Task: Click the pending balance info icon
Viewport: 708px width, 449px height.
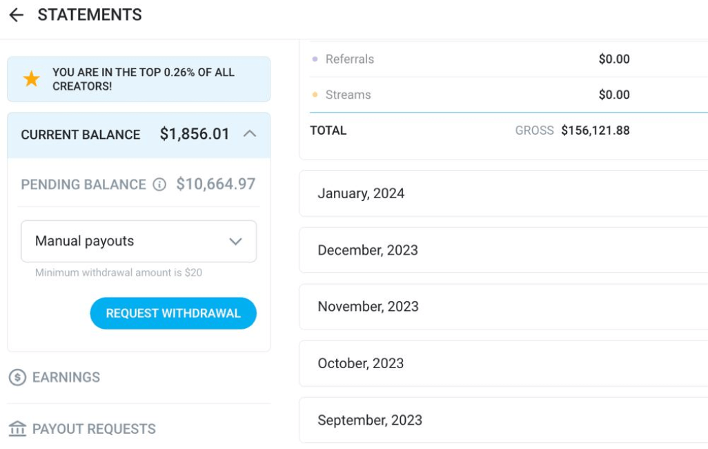Action: (x=159, y=184)
